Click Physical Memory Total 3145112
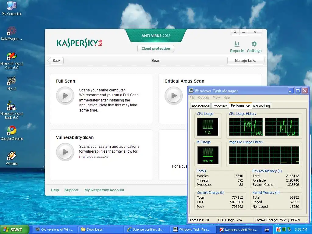Viewport: 312px width, 234px height. [x=292, y=176]
